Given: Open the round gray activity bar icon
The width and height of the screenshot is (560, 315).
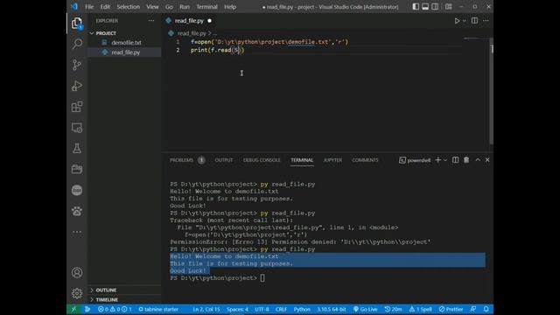Looking at the screenshot, I should point(77,190).
